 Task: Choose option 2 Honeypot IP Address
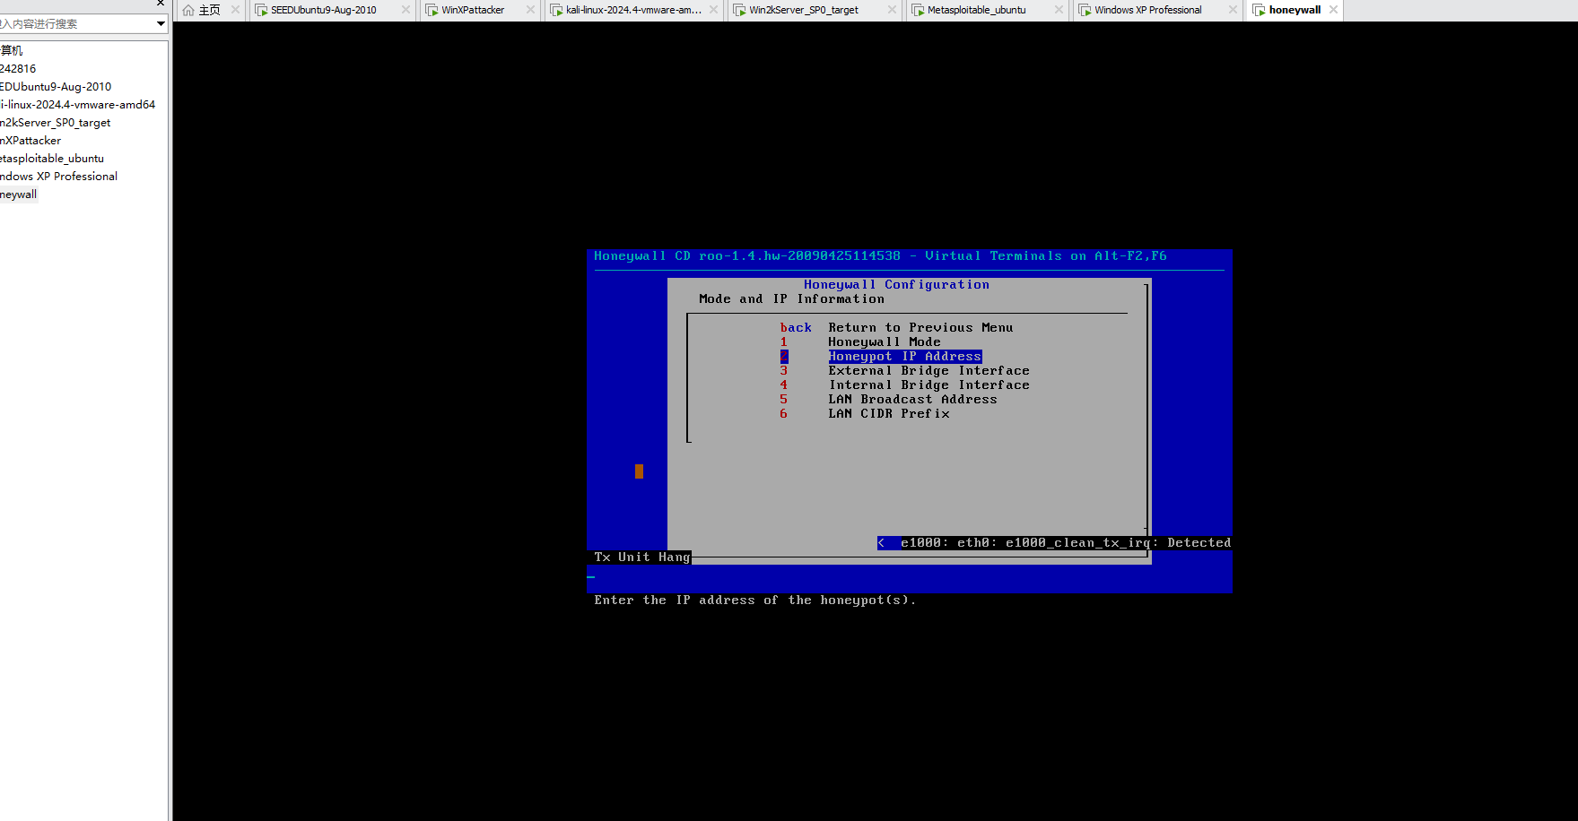(x=881, y=357)
